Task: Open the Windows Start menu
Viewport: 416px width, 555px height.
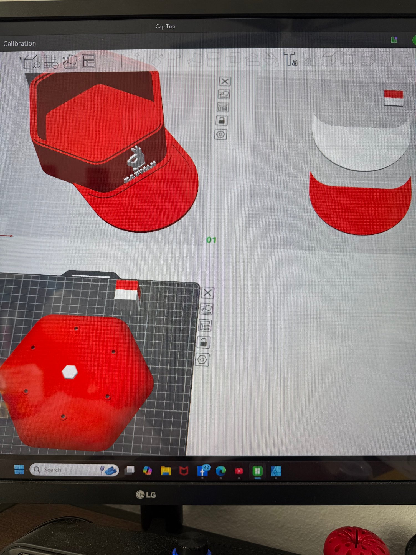Action: tap(19, 470)
